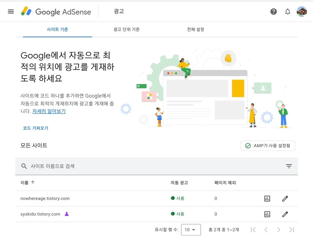Switch to 전체 설정 tab
The height and width of the screenshot is (246, 313).
[196, 30]
